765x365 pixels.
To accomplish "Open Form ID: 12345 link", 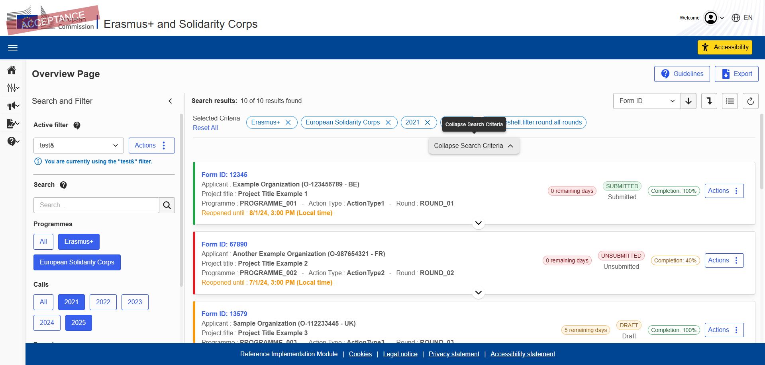I will [224, 175].
